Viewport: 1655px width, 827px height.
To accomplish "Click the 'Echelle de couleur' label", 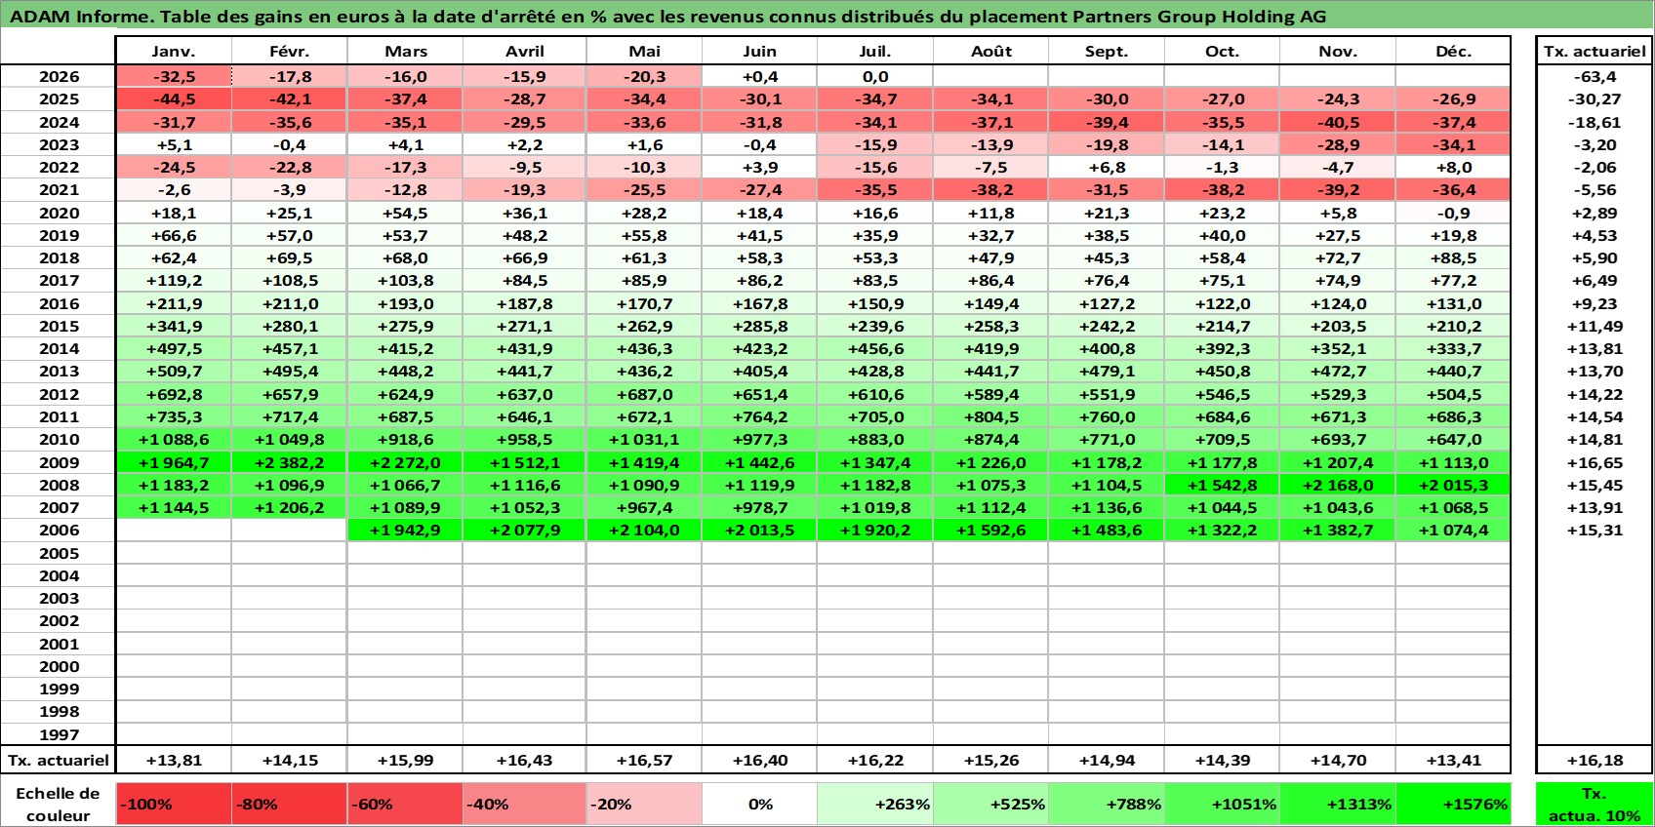I will [58, 805].
